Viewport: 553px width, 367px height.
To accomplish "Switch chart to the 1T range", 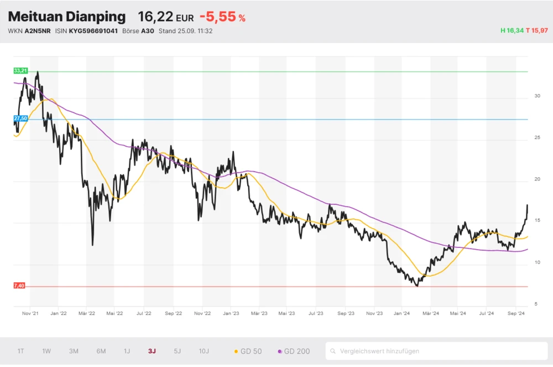I will click(x=20, y=351).
